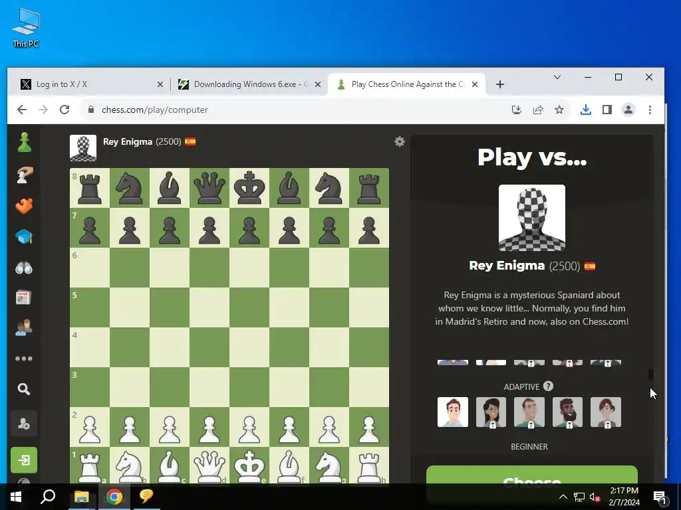Click the Sign Up add-user sidebar icon
This screenshot has width=681, height=510.
pos(24,424)
